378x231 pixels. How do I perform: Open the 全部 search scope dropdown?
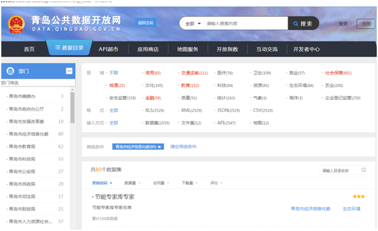click(193, 24)
